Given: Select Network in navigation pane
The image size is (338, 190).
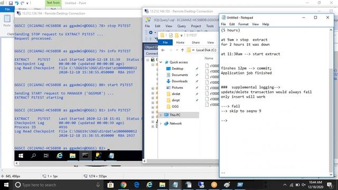Looking at the screenshot, I should coord(175,123).
